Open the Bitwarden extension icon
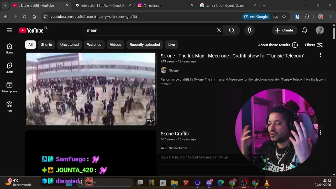The width and height of the screenshot is (336, 189). click(x=297, y=17)
